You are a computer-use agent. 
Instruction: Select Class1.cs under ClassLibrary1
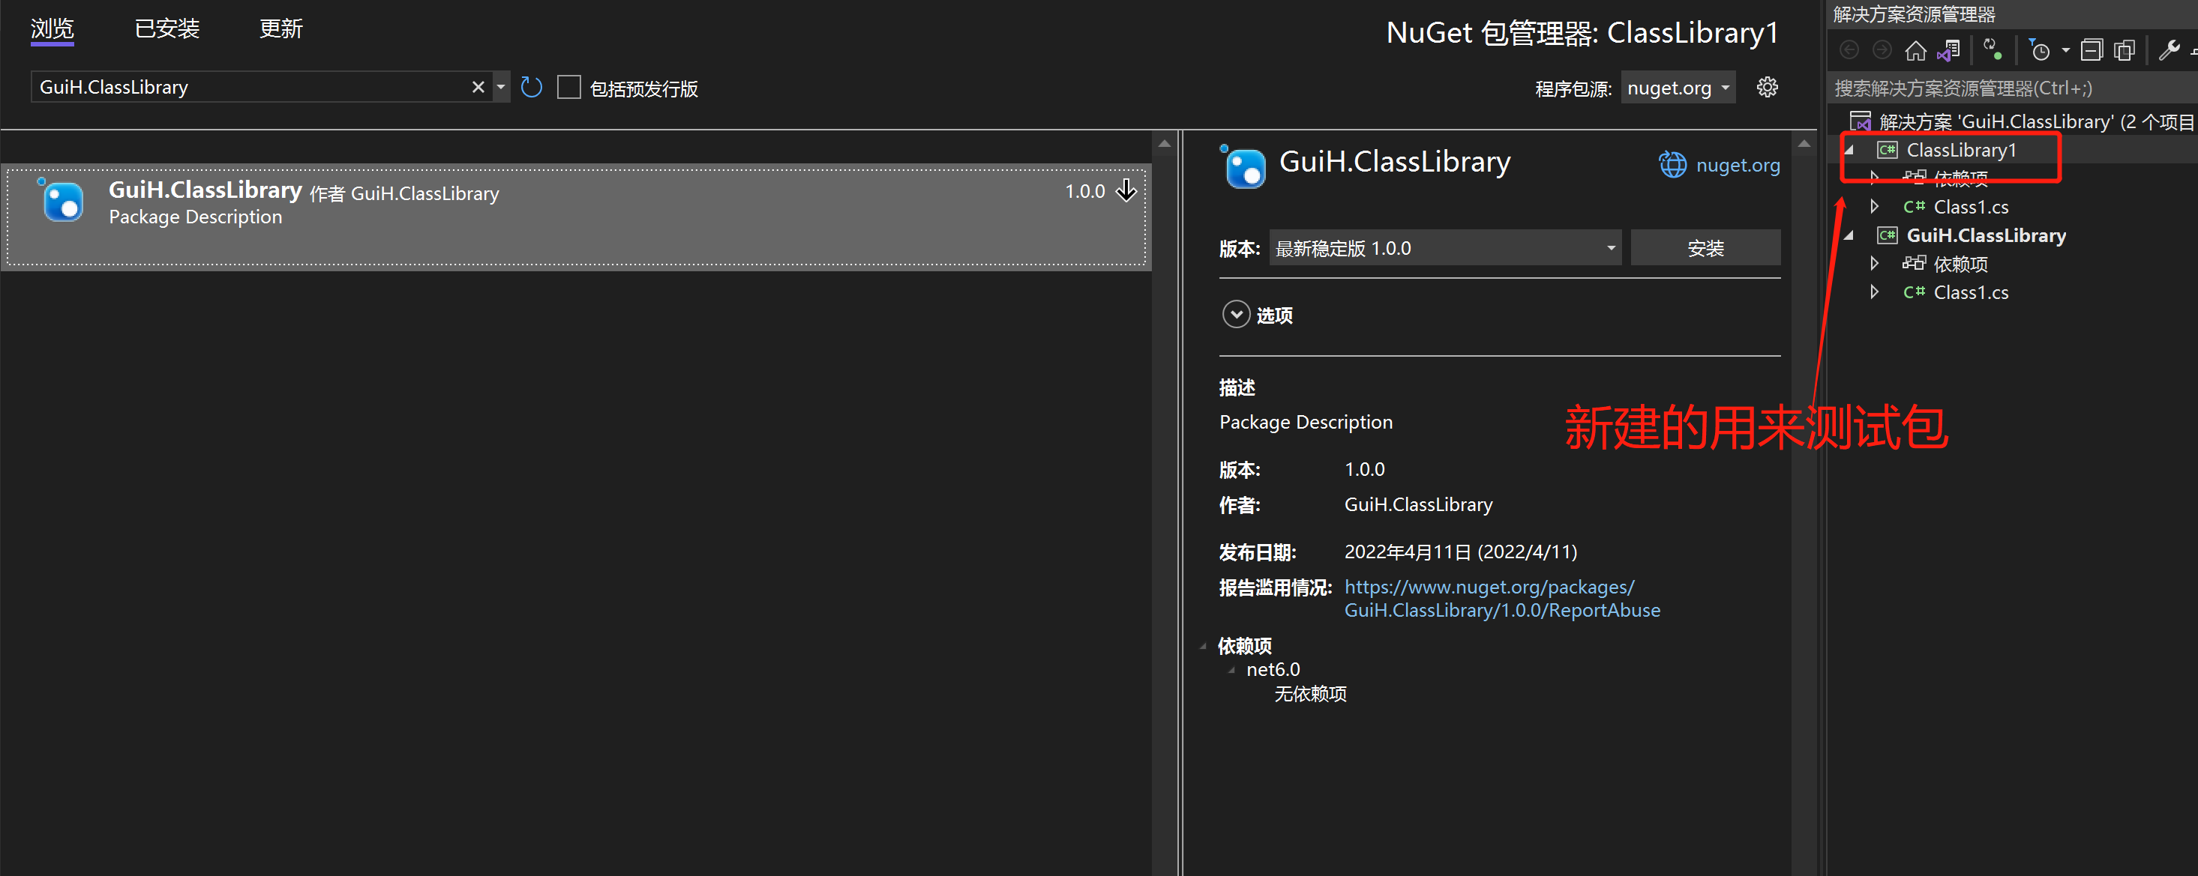[1970, 206]
